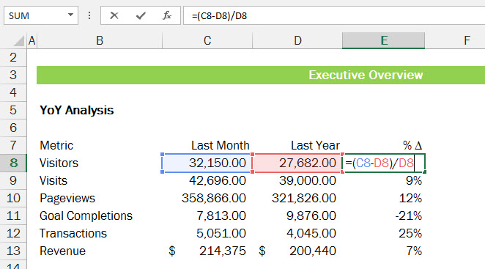Select row 6 header
485x269 pixels.
(x=13, y=128)
